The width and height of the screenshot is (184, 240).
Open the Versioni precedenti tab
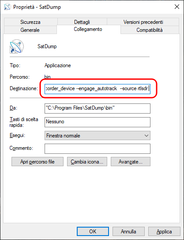click(143, 22)
